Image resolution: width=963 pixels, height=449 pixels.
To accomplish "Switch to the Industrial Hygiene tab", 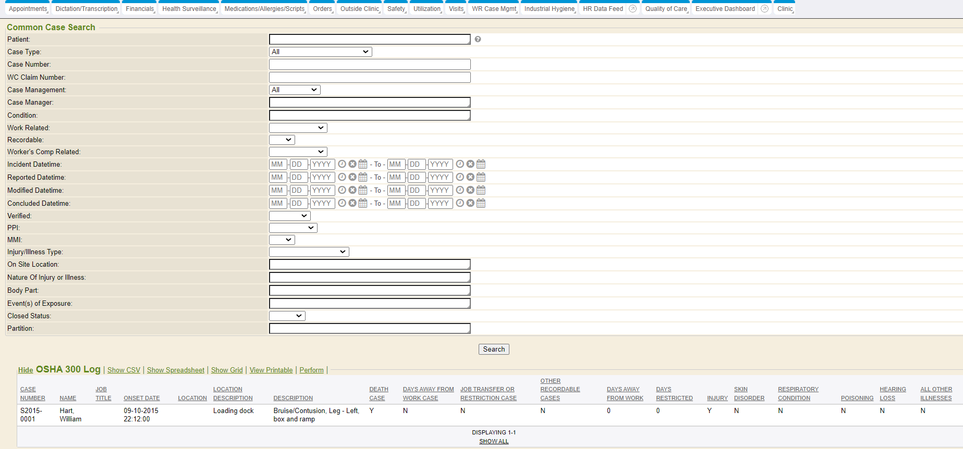I will click(x=549, y=9).
